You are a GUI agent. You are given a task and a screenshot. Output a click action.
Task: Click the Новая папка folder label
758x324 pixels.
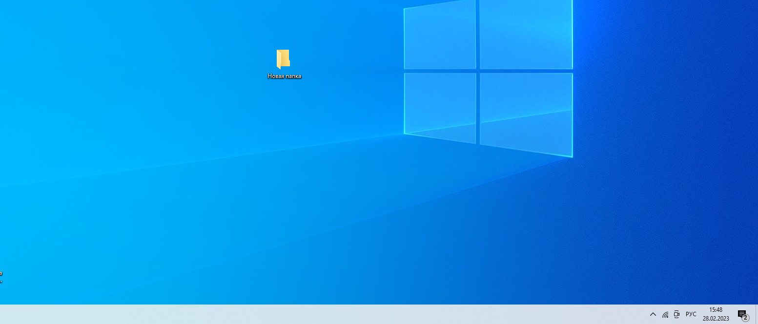pos(284,76)
